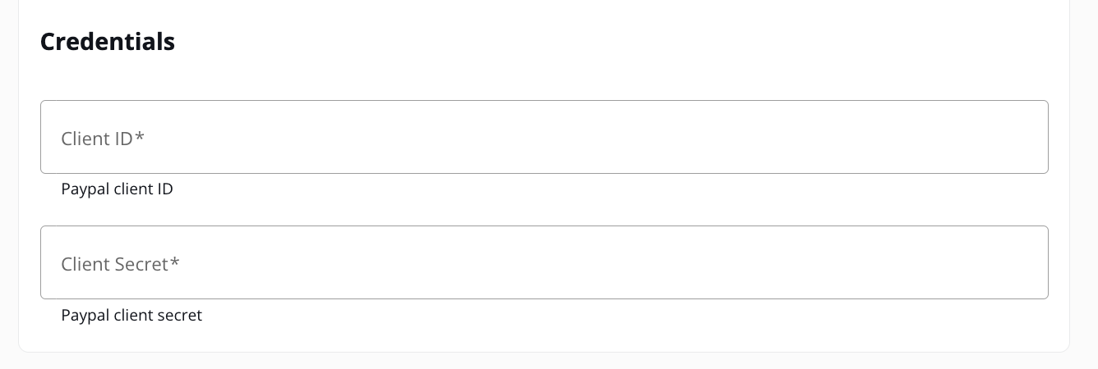Click the word 'Secret' in second field
This screenshot has height=369, width=1098.
click(141, 264)
